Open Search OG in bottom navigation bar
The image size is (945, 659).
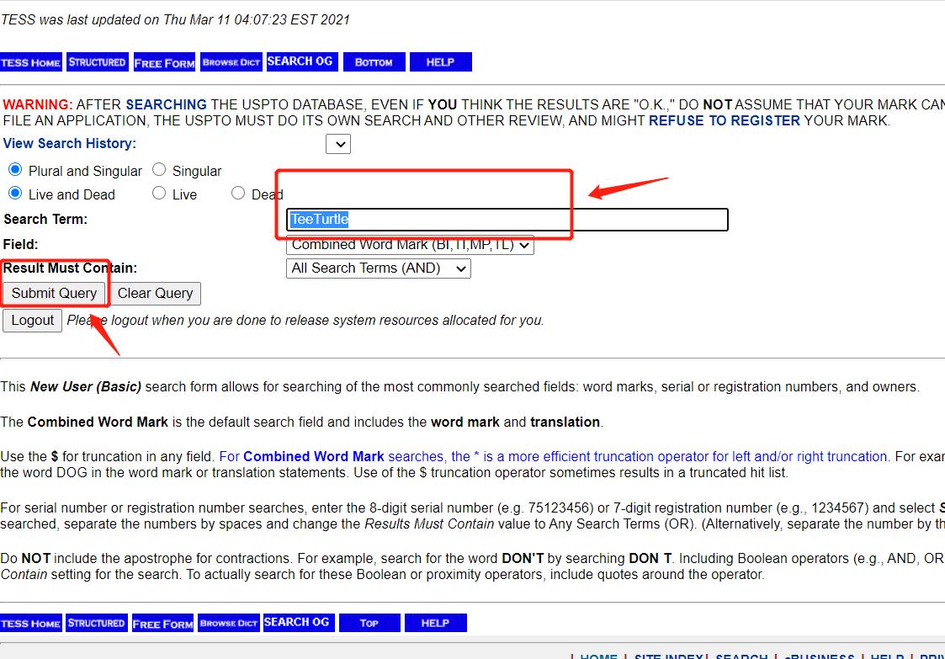tap(299, 622)
